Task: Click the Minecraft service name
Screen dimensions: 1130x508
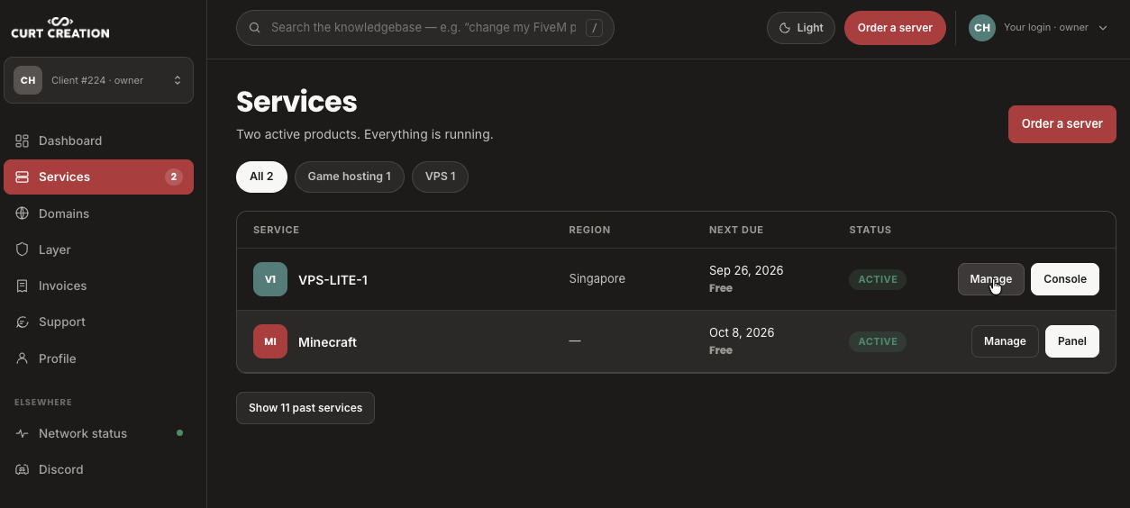Action: tap(327, 342)
